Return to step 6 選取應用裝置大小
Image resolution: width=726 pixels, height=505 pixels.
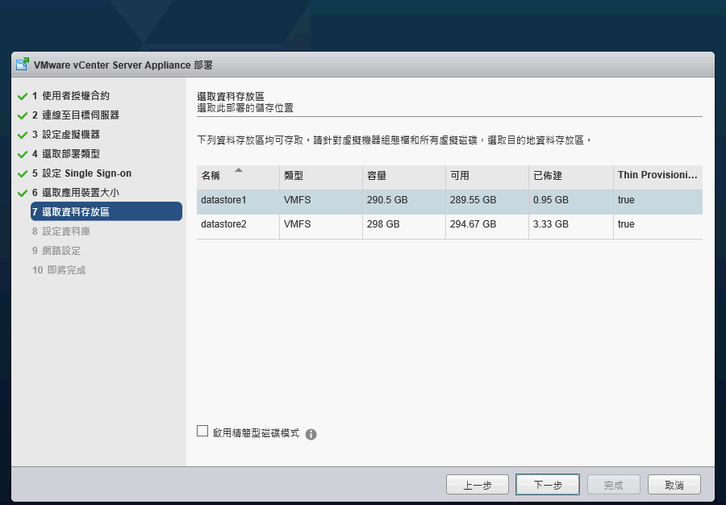point(76,193)
